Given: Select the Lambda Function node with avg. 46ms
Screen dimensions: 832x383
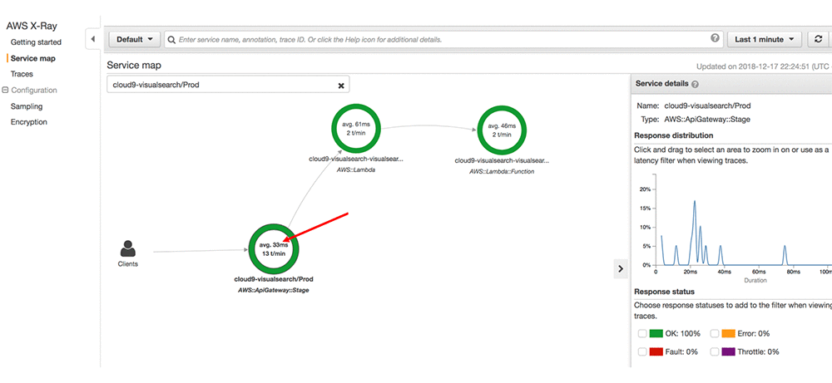Looking at the screenshot, I should (x=502, y=130).
